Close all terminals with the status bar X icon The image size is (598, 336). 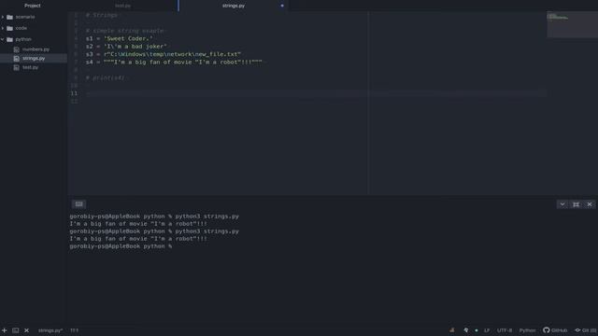(x=26, y=330)
